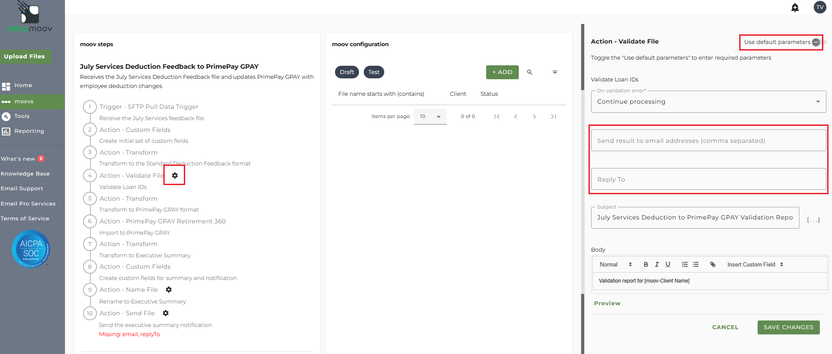Click Email Pro Services in sidebar
Viewport: 832px width, 354px height.
coord(28,204)
